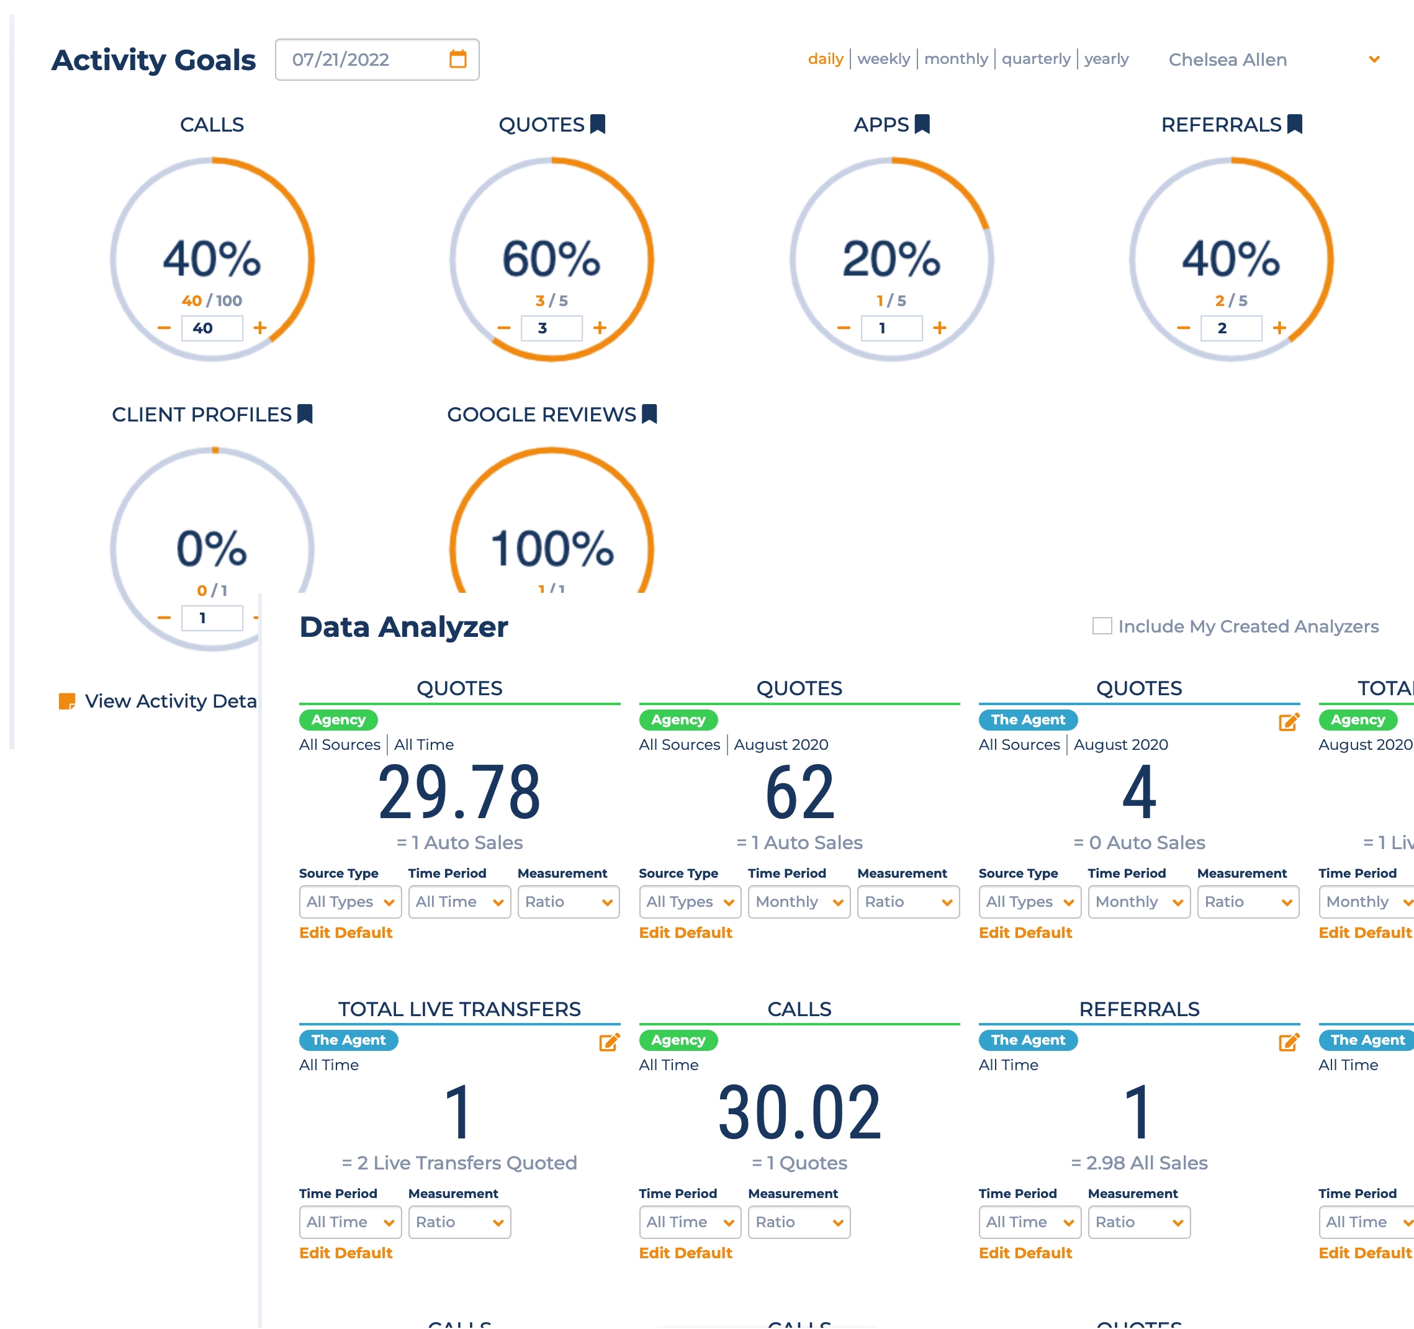This screenshot has width=1414, height=1329.
Task: Open Measurement dropdown on Referrals card
Action: 1140,1222
